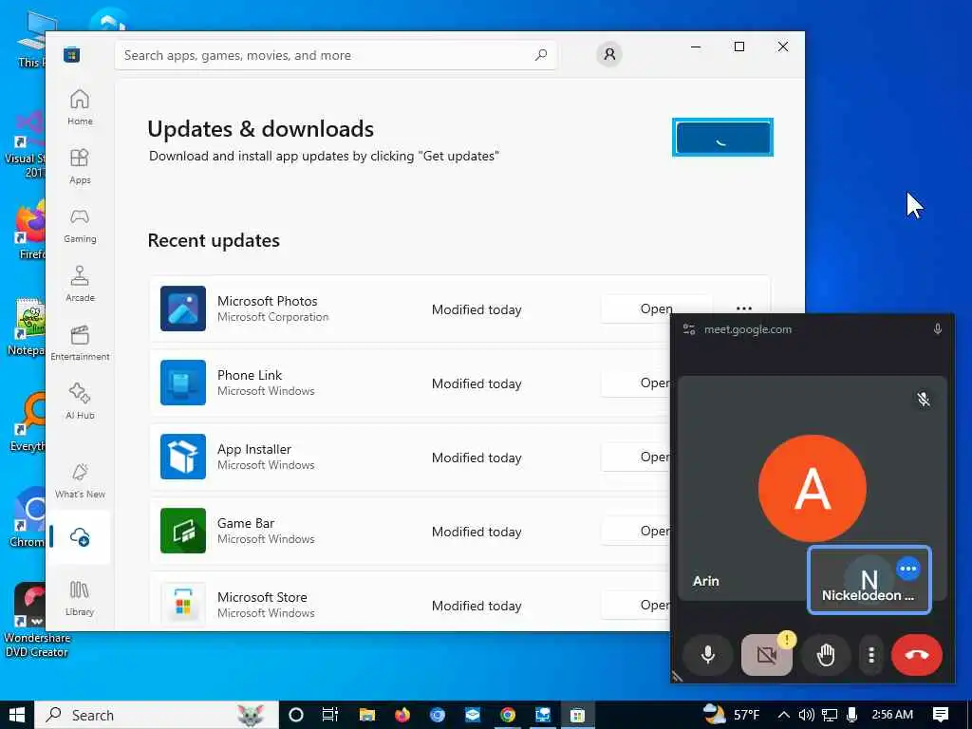Open options on Nickelodeon participant tile
This screenshot has width=972, height=729.
[x=908, y=569]
